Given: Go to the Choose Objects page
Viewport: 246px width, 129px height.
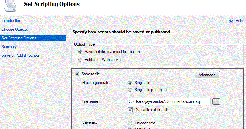Looking at the screenshot, I should coord(15,29).
